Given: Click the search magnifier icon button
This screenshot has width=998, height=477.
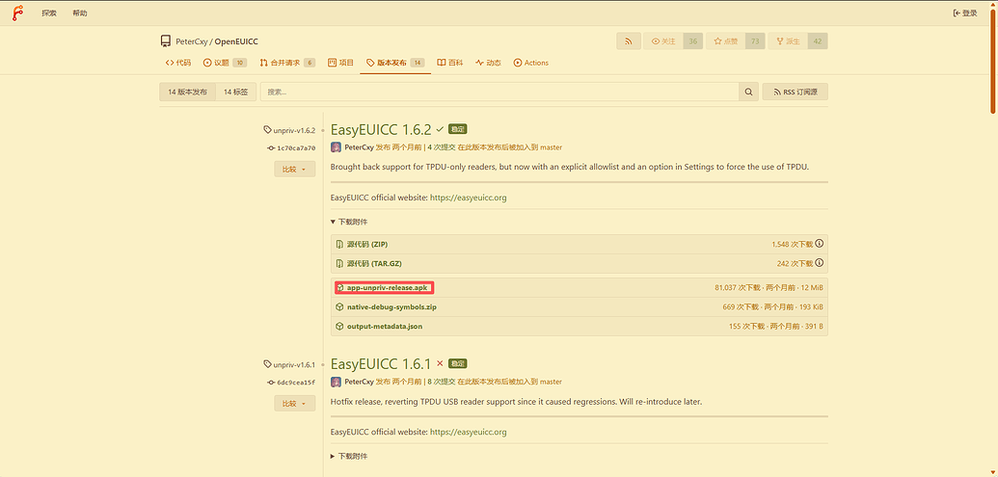Looking at the screenshot, I should tap(748, 93).
